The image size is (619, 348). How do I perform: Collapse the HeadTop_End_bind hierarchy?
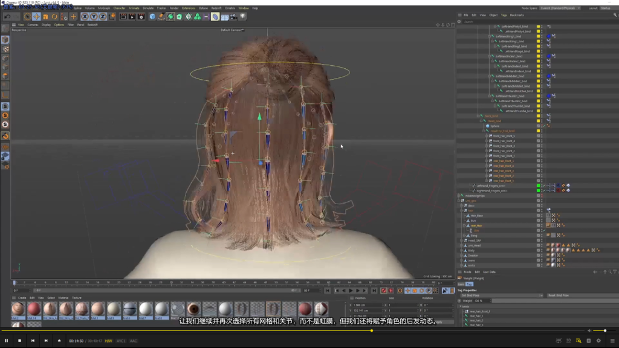coord(485,130)
